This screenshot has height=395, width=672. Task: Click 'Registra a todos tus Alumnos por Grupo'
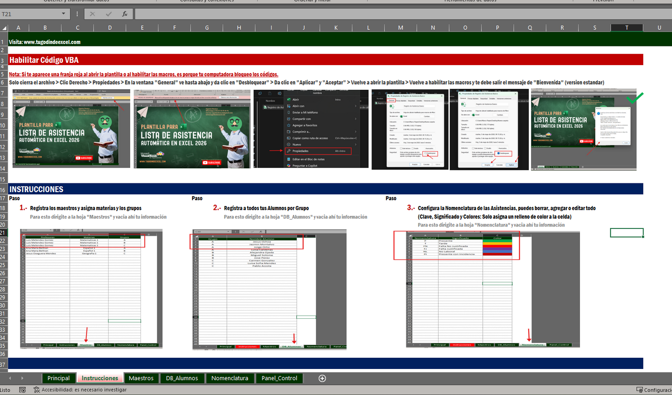pyautogui.click(x=266, y=208)
